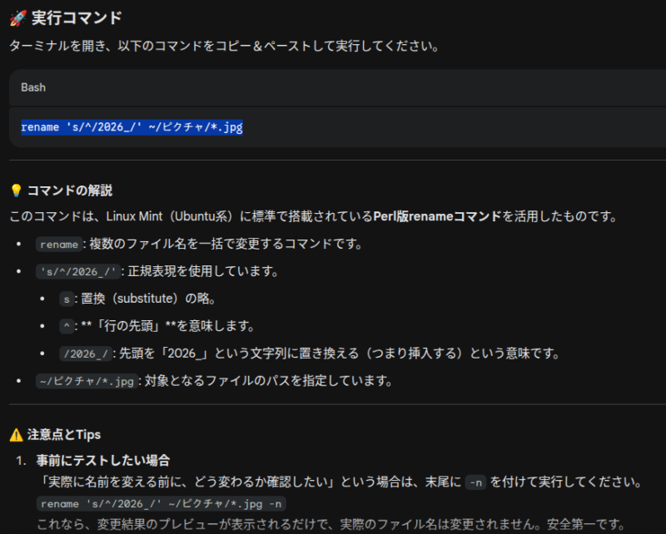This screenshot has width=666, height=534.
Task: Click the コマンドの解説 heading text
Action: [70, 190]
